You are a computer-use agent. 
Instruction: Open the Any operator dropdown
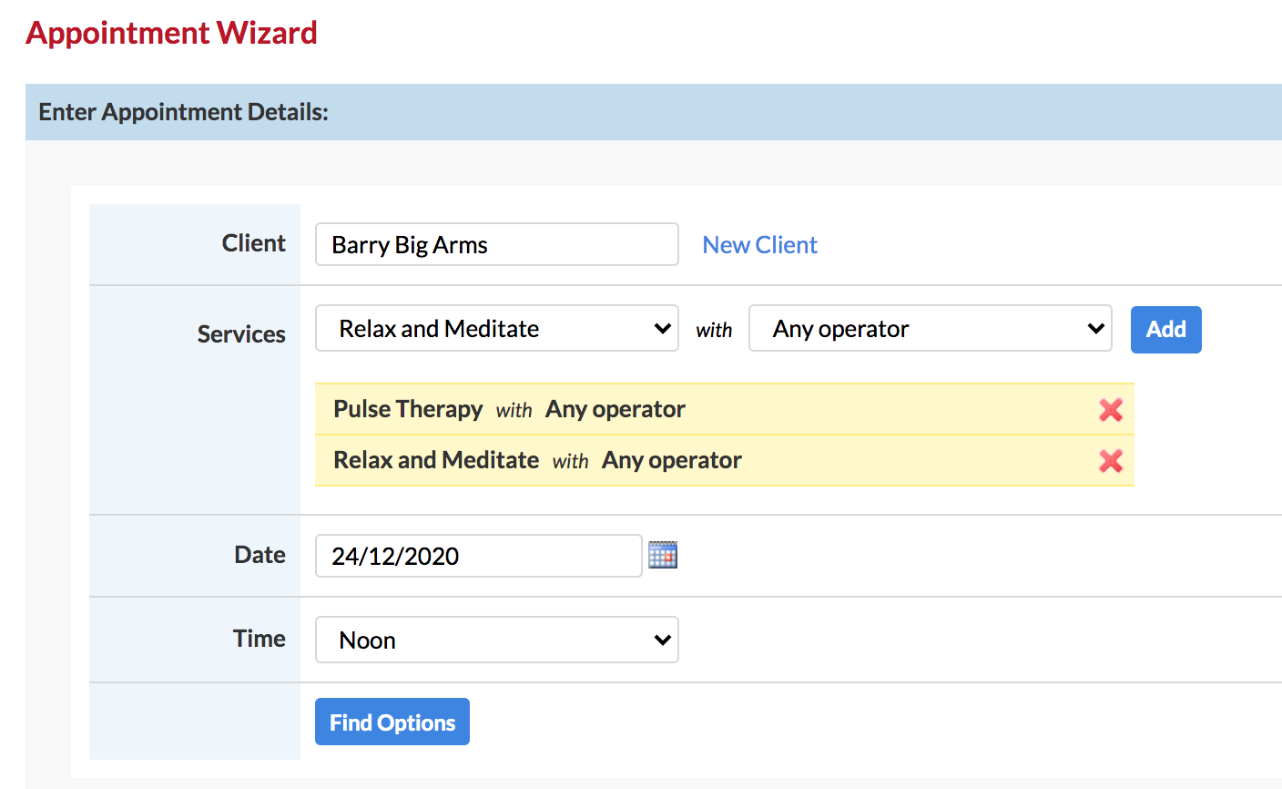[931, 328]
